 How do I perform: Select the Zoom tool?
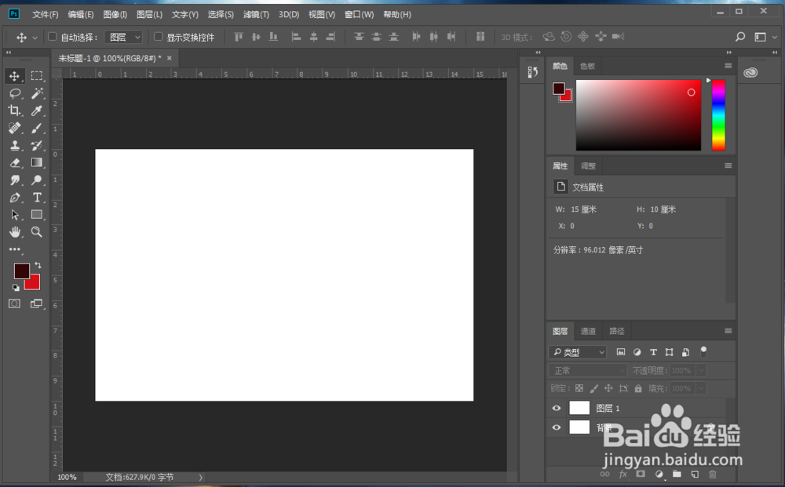coord(37,232)
